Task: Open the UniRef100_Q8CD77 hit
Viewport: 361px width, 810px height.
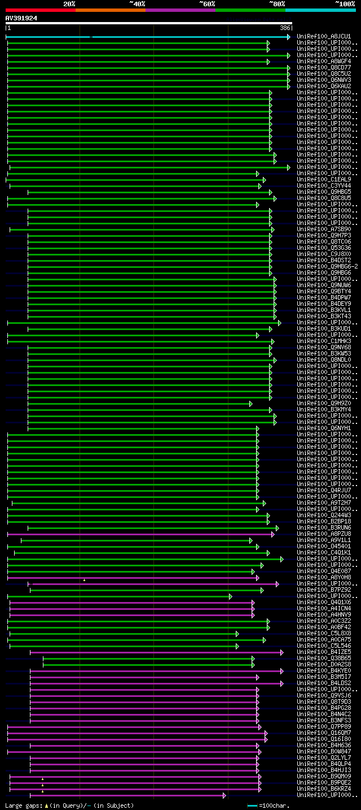Action: coord(324,68)
